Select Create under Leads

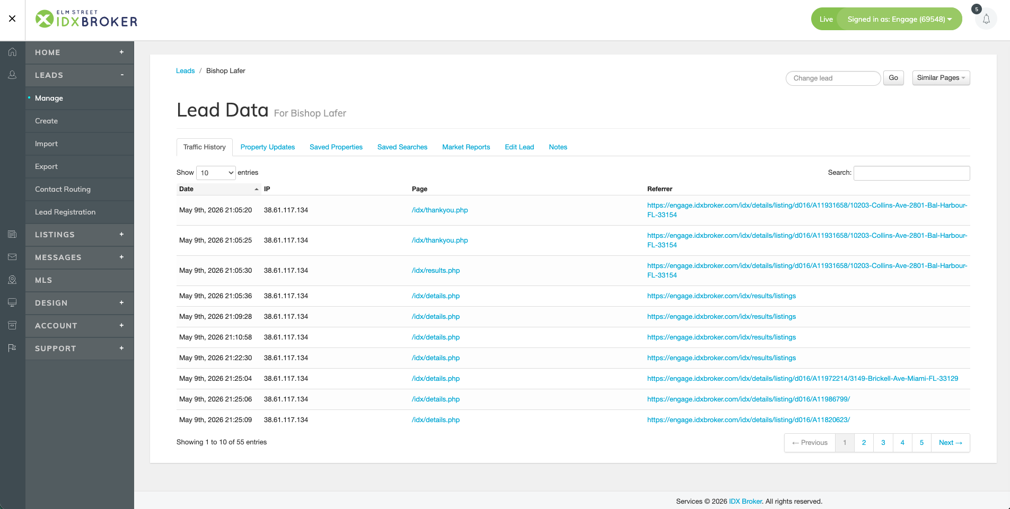(x=80, y=121)
